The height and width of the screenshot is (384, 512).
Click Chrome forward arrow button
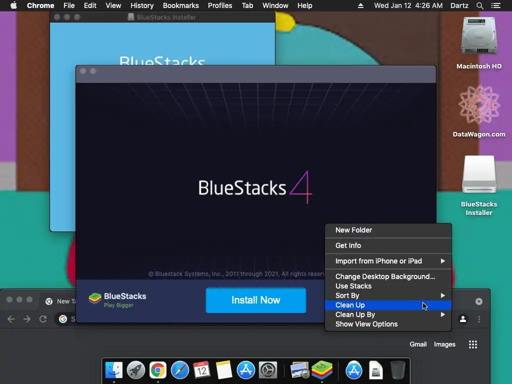(27, 319)
